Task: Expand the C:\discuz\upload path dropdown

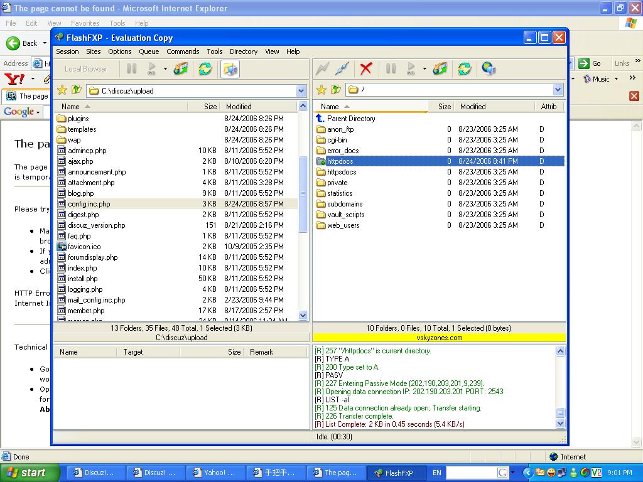Action: 301,91
